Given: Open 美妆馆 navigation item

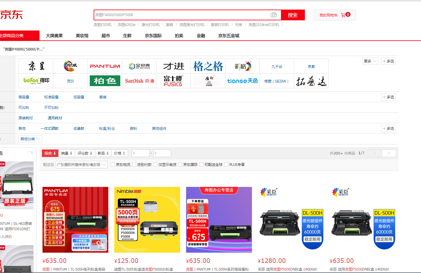Looking at the screenshot, I should pyautogui.click(x=82, y=36).
